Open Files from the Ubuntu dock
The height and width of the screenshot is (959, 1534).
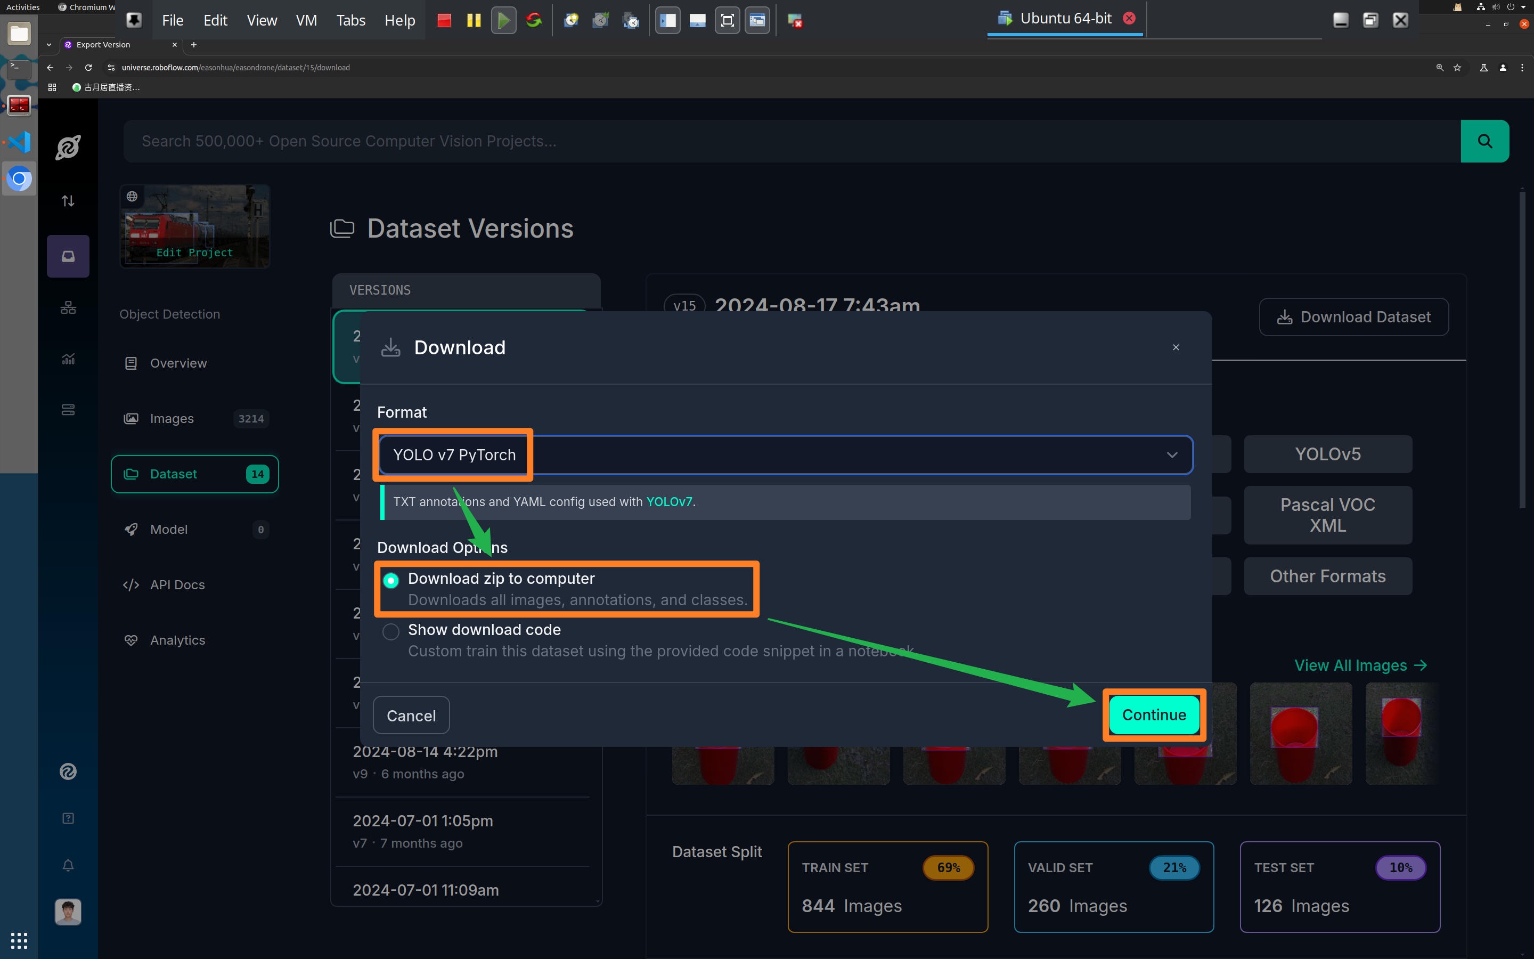[19, 33]
